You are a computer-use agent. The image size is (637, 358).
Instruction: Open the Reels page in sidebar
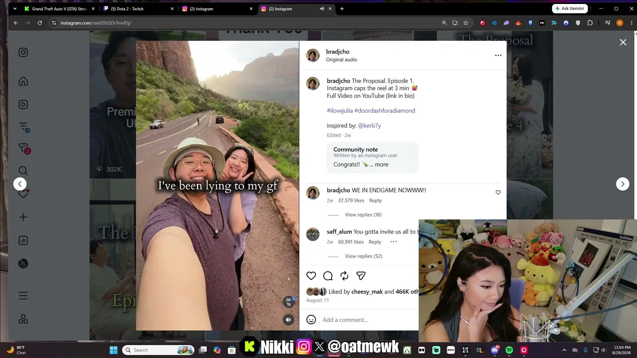tap(23, 104)
